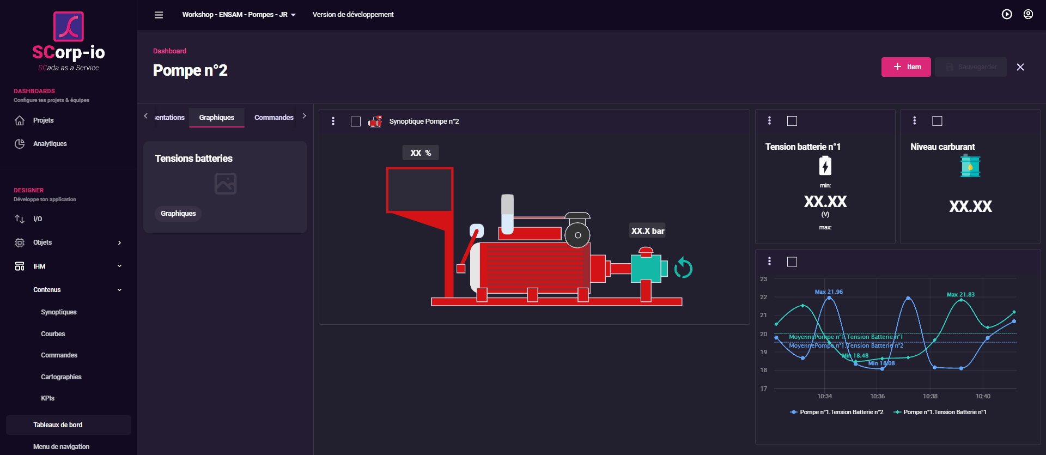Open three-dot menu of Tension batterie widget
The height and width of the screenshot is (455, 1046).
pyautogui.click(x=769, y=121)
